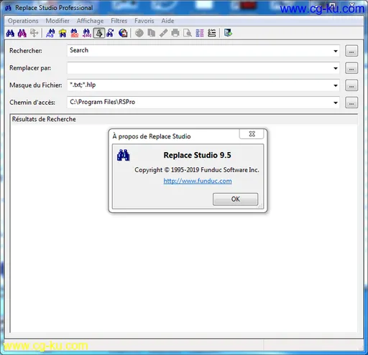The width and height of the screenshot is (368, 355).
Task: Click the purple binoculars Replace toolbar icon
Action: point(22,33)
